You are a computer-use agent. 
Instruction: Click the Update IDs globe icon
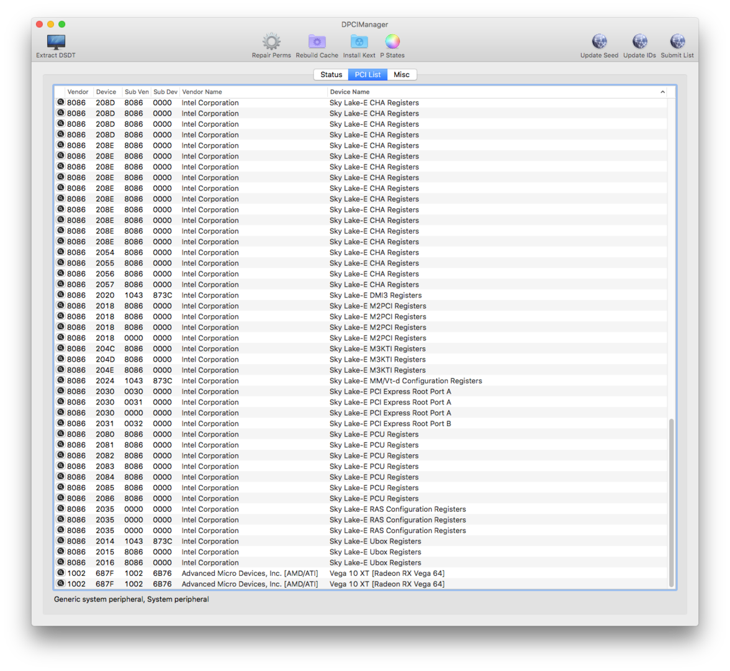click(x=639, y=42)
